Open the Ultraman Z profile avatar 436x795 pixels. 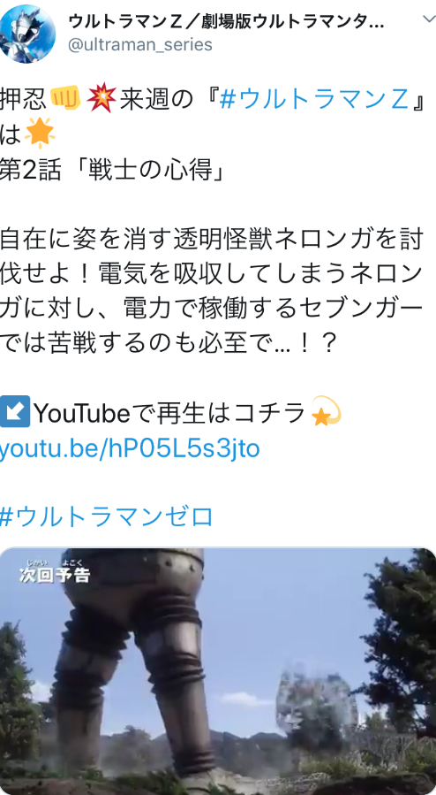(x=26, y=34)
